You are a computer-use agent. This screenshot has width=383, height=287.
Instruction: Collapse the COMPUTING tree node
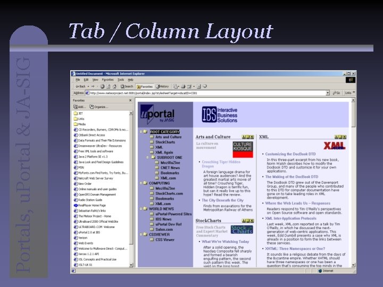tap(141, 183)
